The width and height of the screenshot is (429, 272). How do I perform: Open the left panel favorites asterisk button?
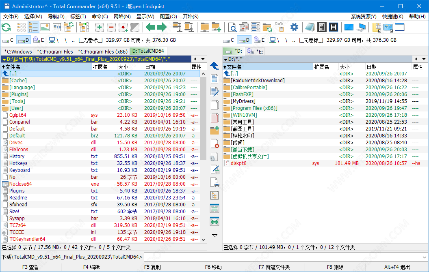coord(195,59)
